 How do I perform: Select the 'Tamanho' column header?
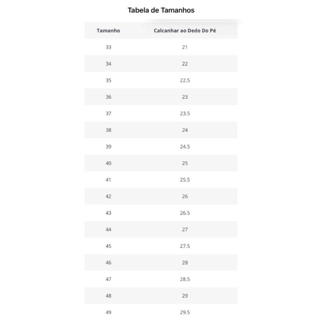point(108,31)
